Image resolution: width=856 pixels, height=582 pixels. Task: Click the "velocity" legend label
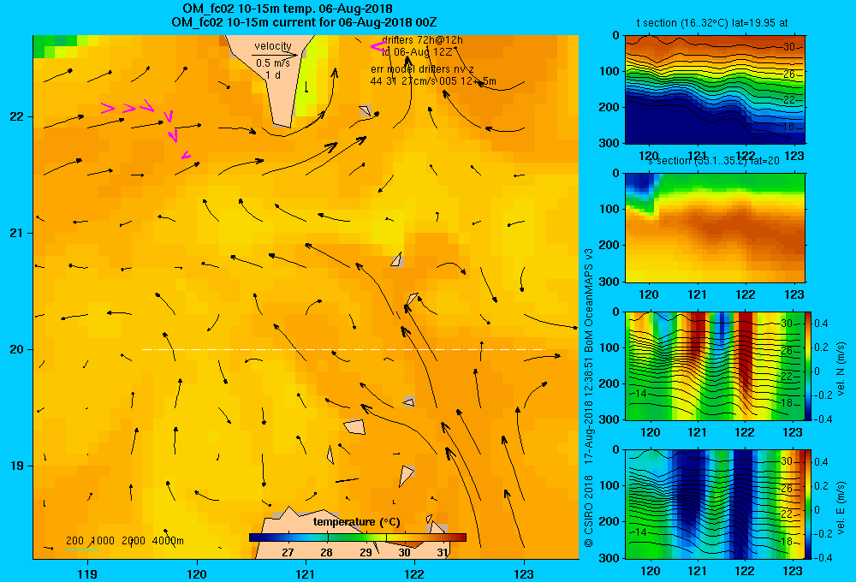point(273,46)
